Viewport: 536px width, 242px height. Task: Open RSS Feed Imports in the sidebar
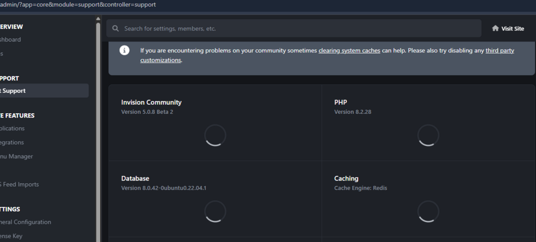click(19, 184)
